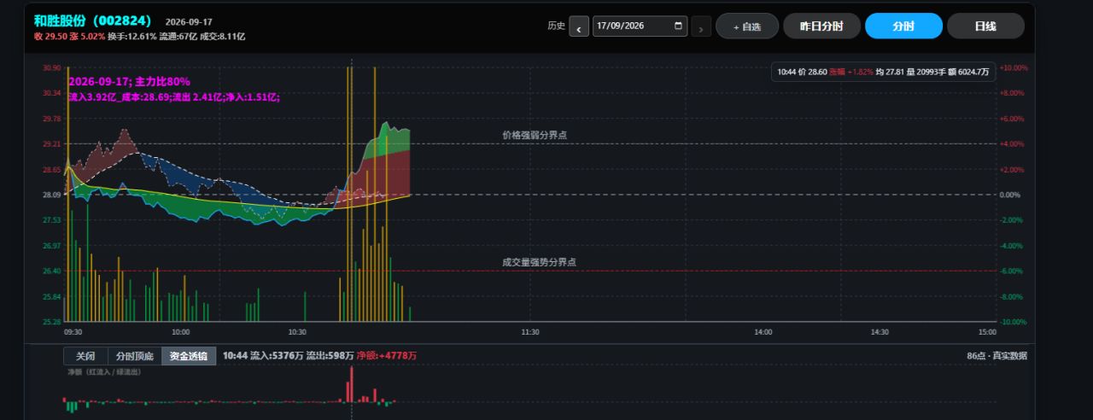Click the 价格强弱分界点 label

pos(535,135)
